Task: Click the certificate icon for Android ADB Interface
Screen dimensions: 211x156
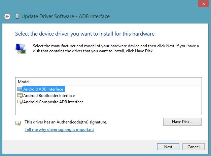Action: (20, 89)
